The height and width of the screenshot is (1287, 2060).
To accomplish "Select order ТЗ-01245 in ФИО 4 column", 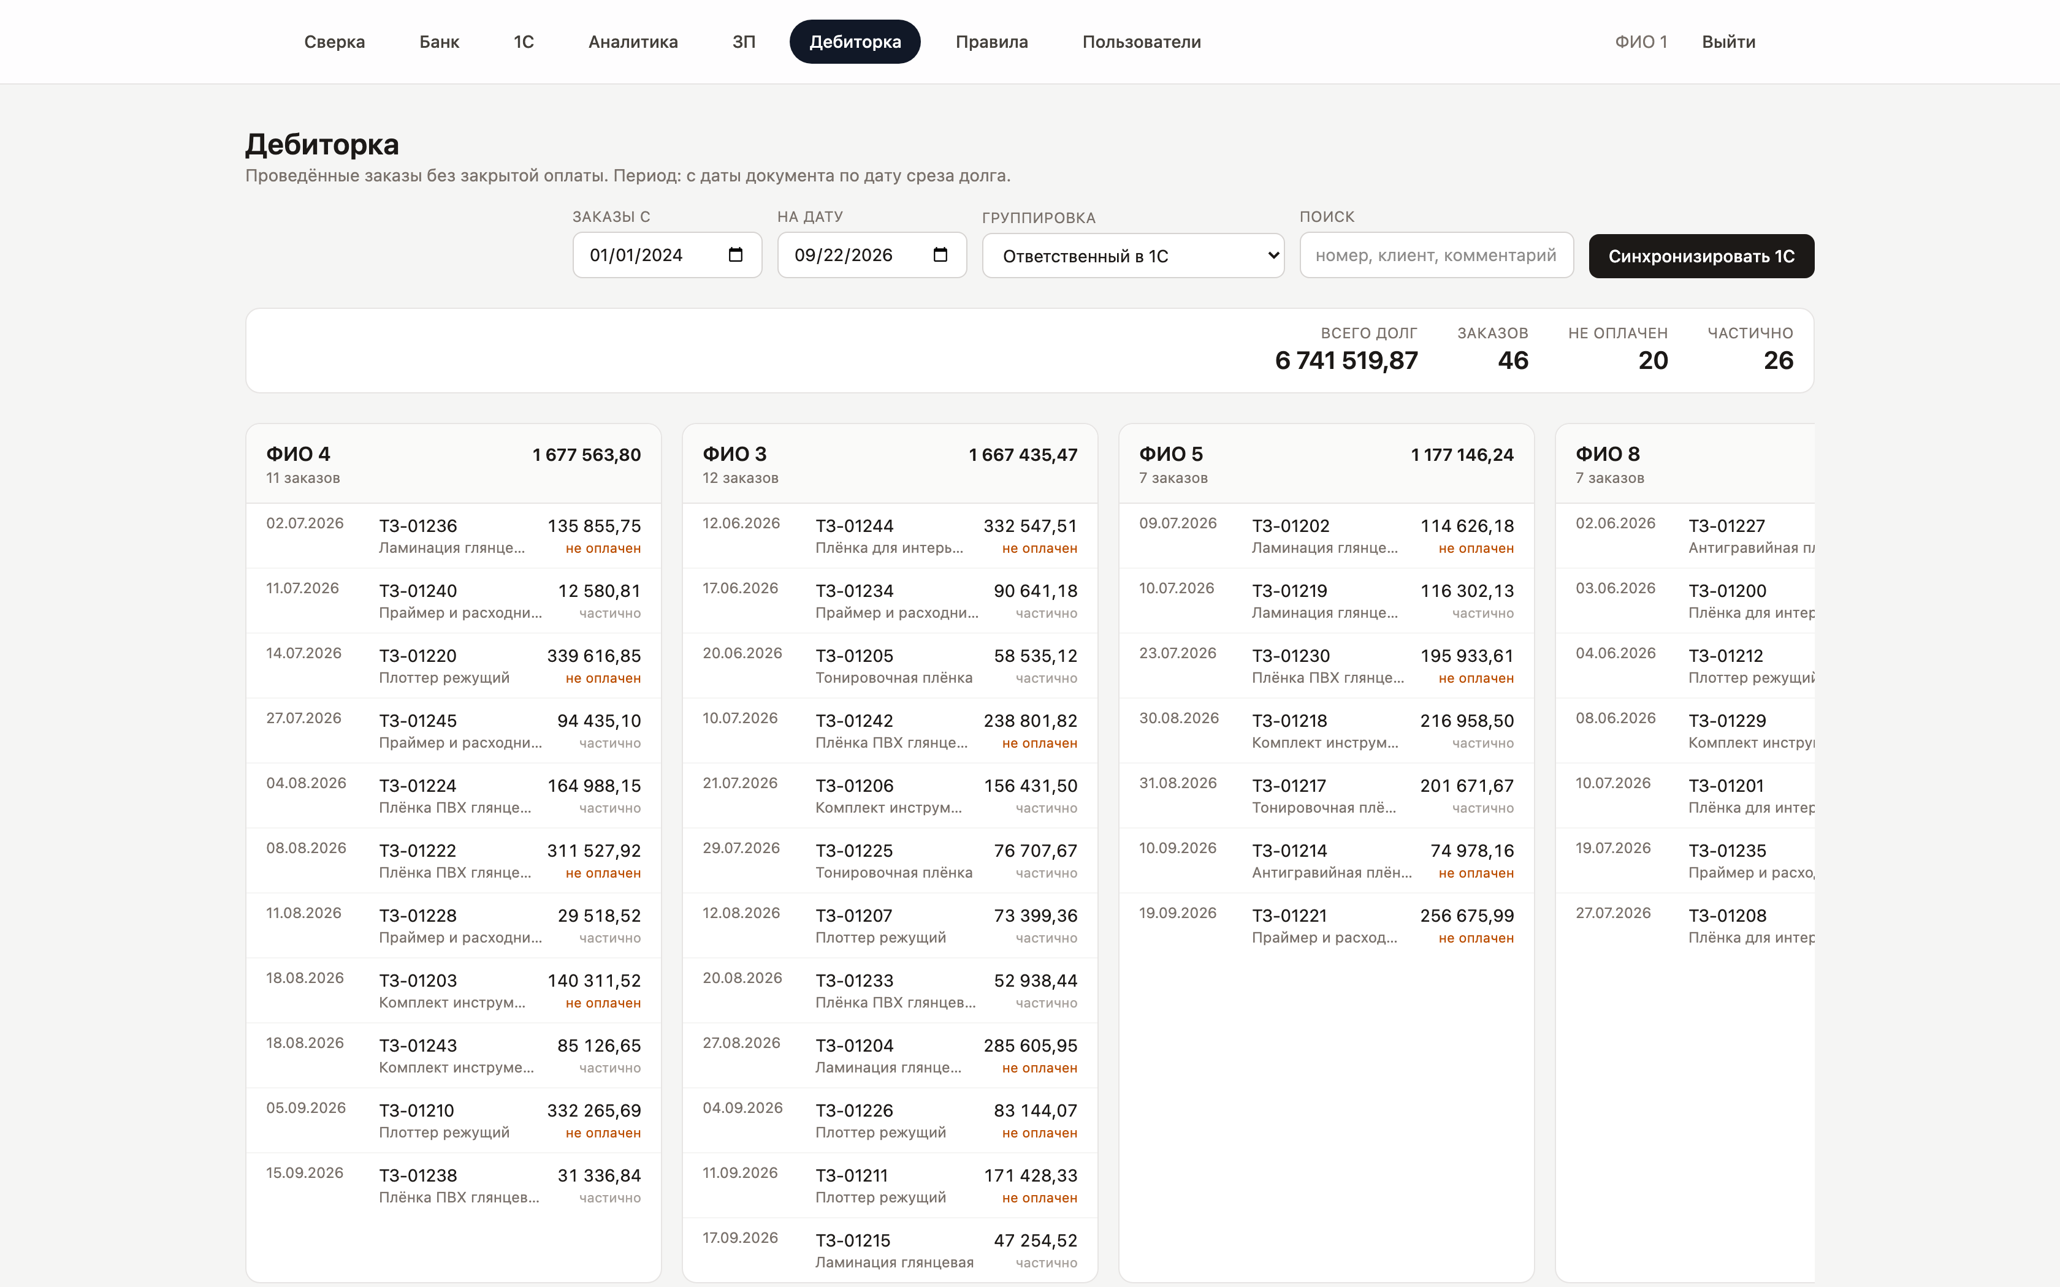I will 454,731.
